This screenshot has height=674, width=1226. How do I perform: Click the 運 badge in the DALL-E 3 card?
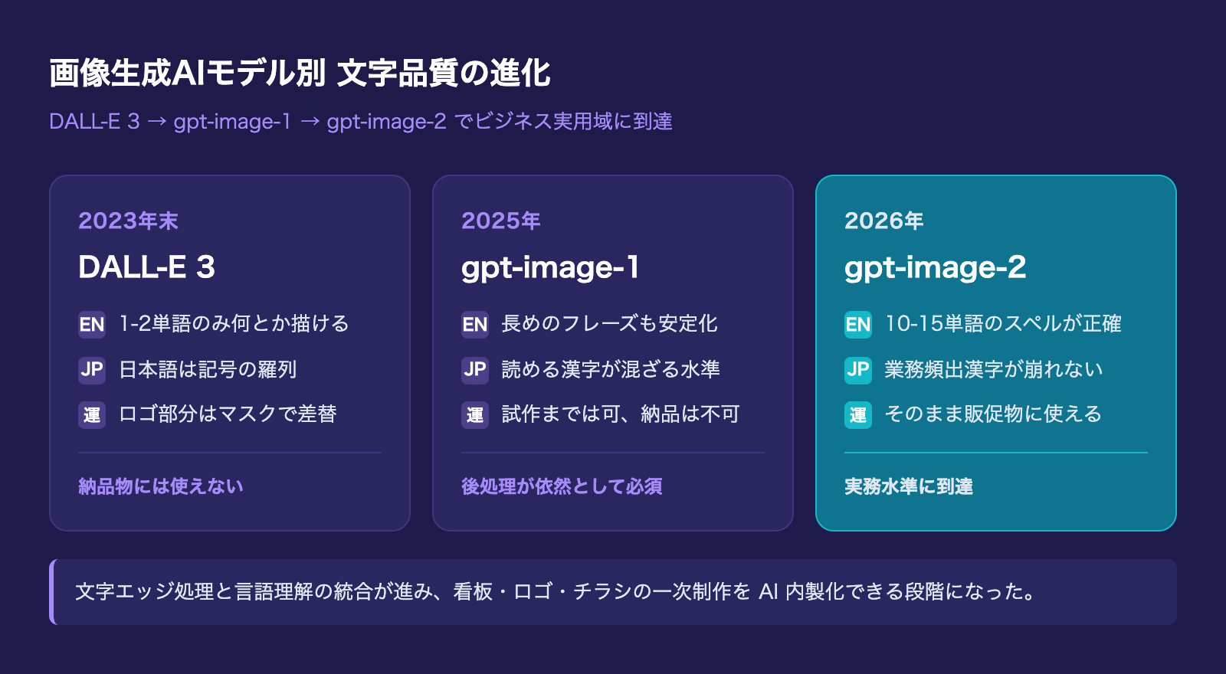(x=92, y=414)
